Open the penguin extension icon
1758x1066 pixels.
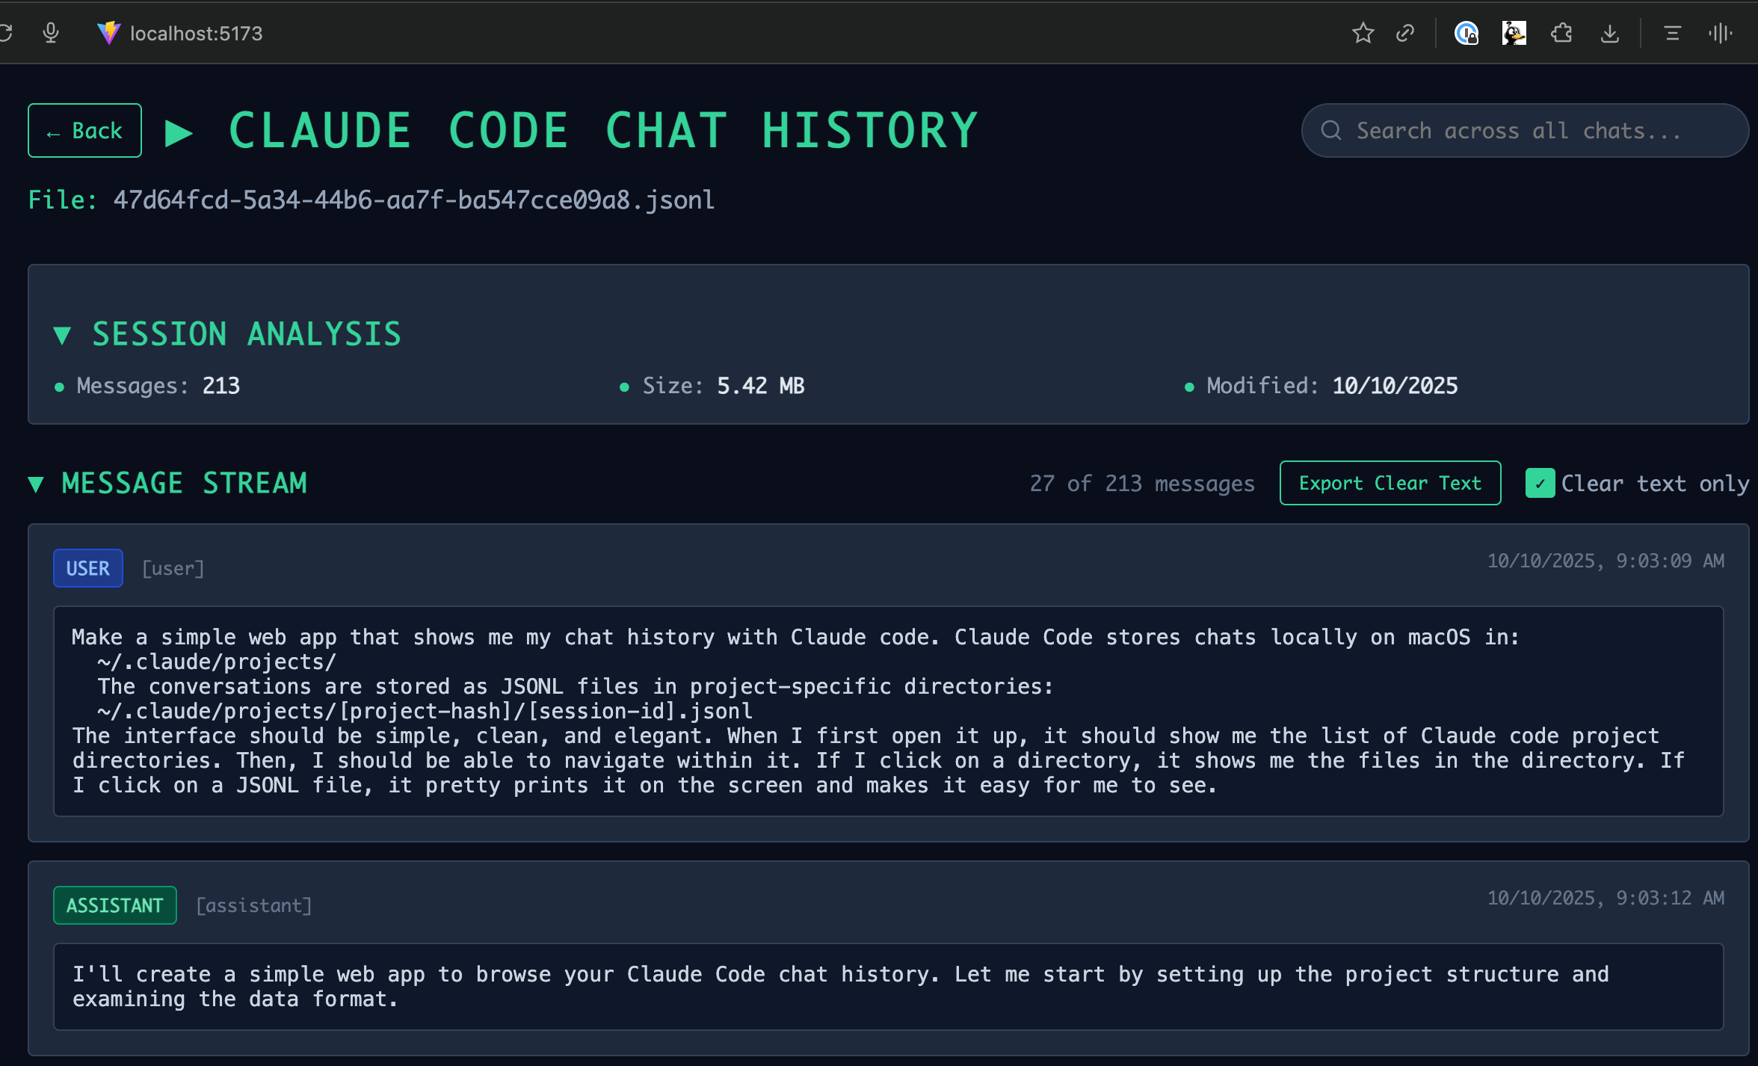pos(1514,33)
